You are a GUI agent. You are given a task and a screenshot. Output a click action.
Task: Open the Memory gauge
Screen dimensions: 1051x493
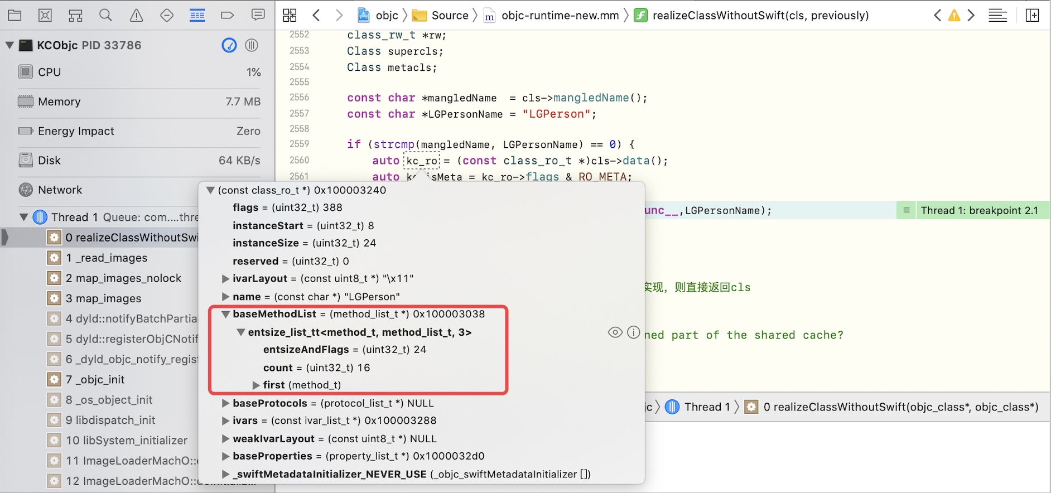coord(139,101)
